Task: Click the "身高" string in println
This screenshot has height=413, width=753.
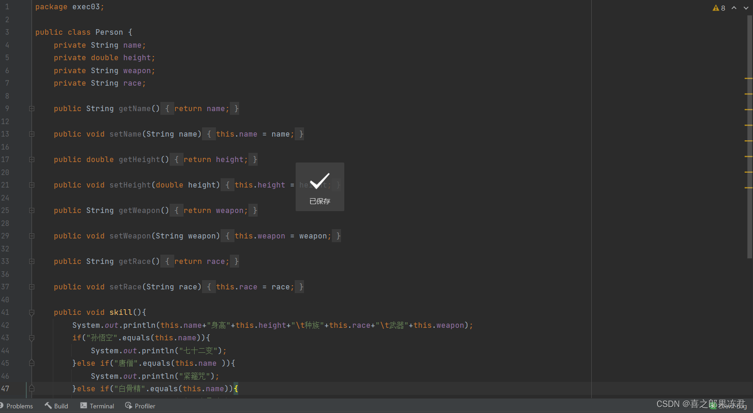Action: pos(219,325)
